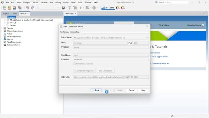Click the Save All toolbar icon
The image size is (209, 118).
20,8
